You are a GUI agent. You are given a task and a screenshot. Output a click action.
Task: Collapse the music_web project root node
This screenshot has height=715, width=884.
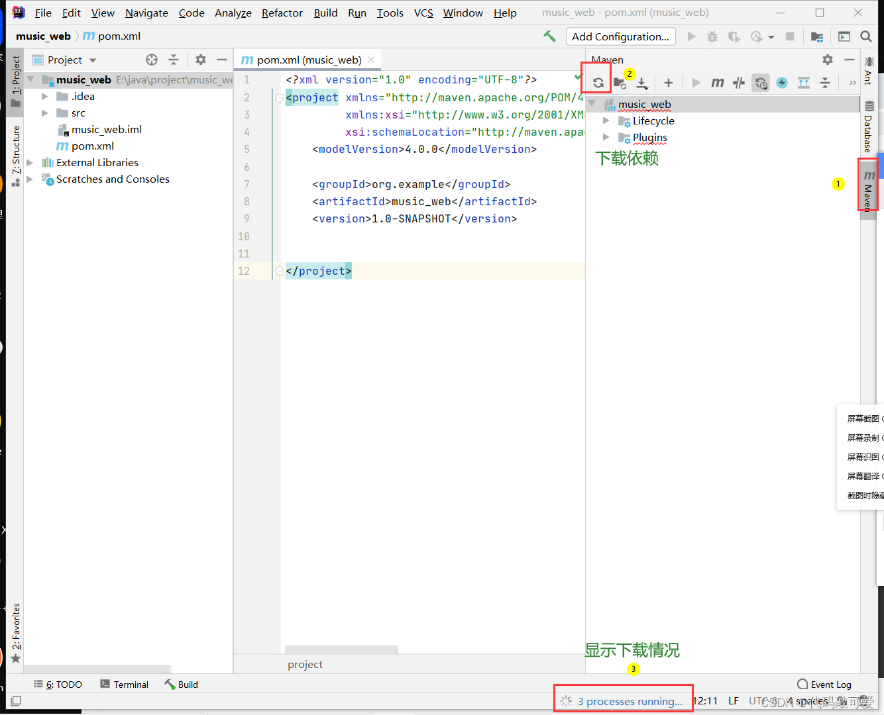pyautogui.click(x=30, y=79)
